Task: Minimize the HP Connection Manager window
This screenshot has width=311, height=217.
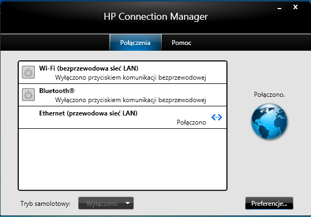Action: (279, 9)
